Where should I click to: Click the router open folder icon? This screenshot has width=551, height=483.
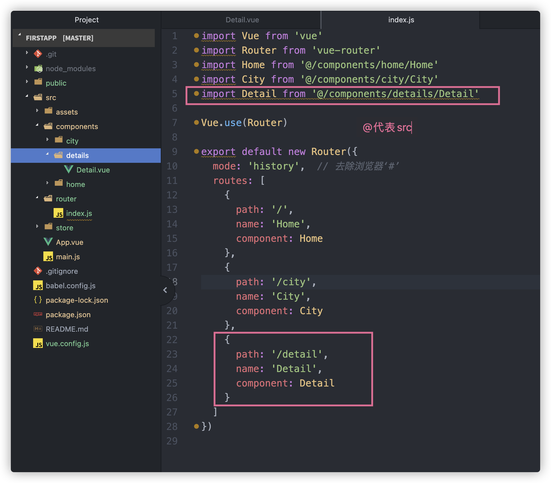[48, 198]
